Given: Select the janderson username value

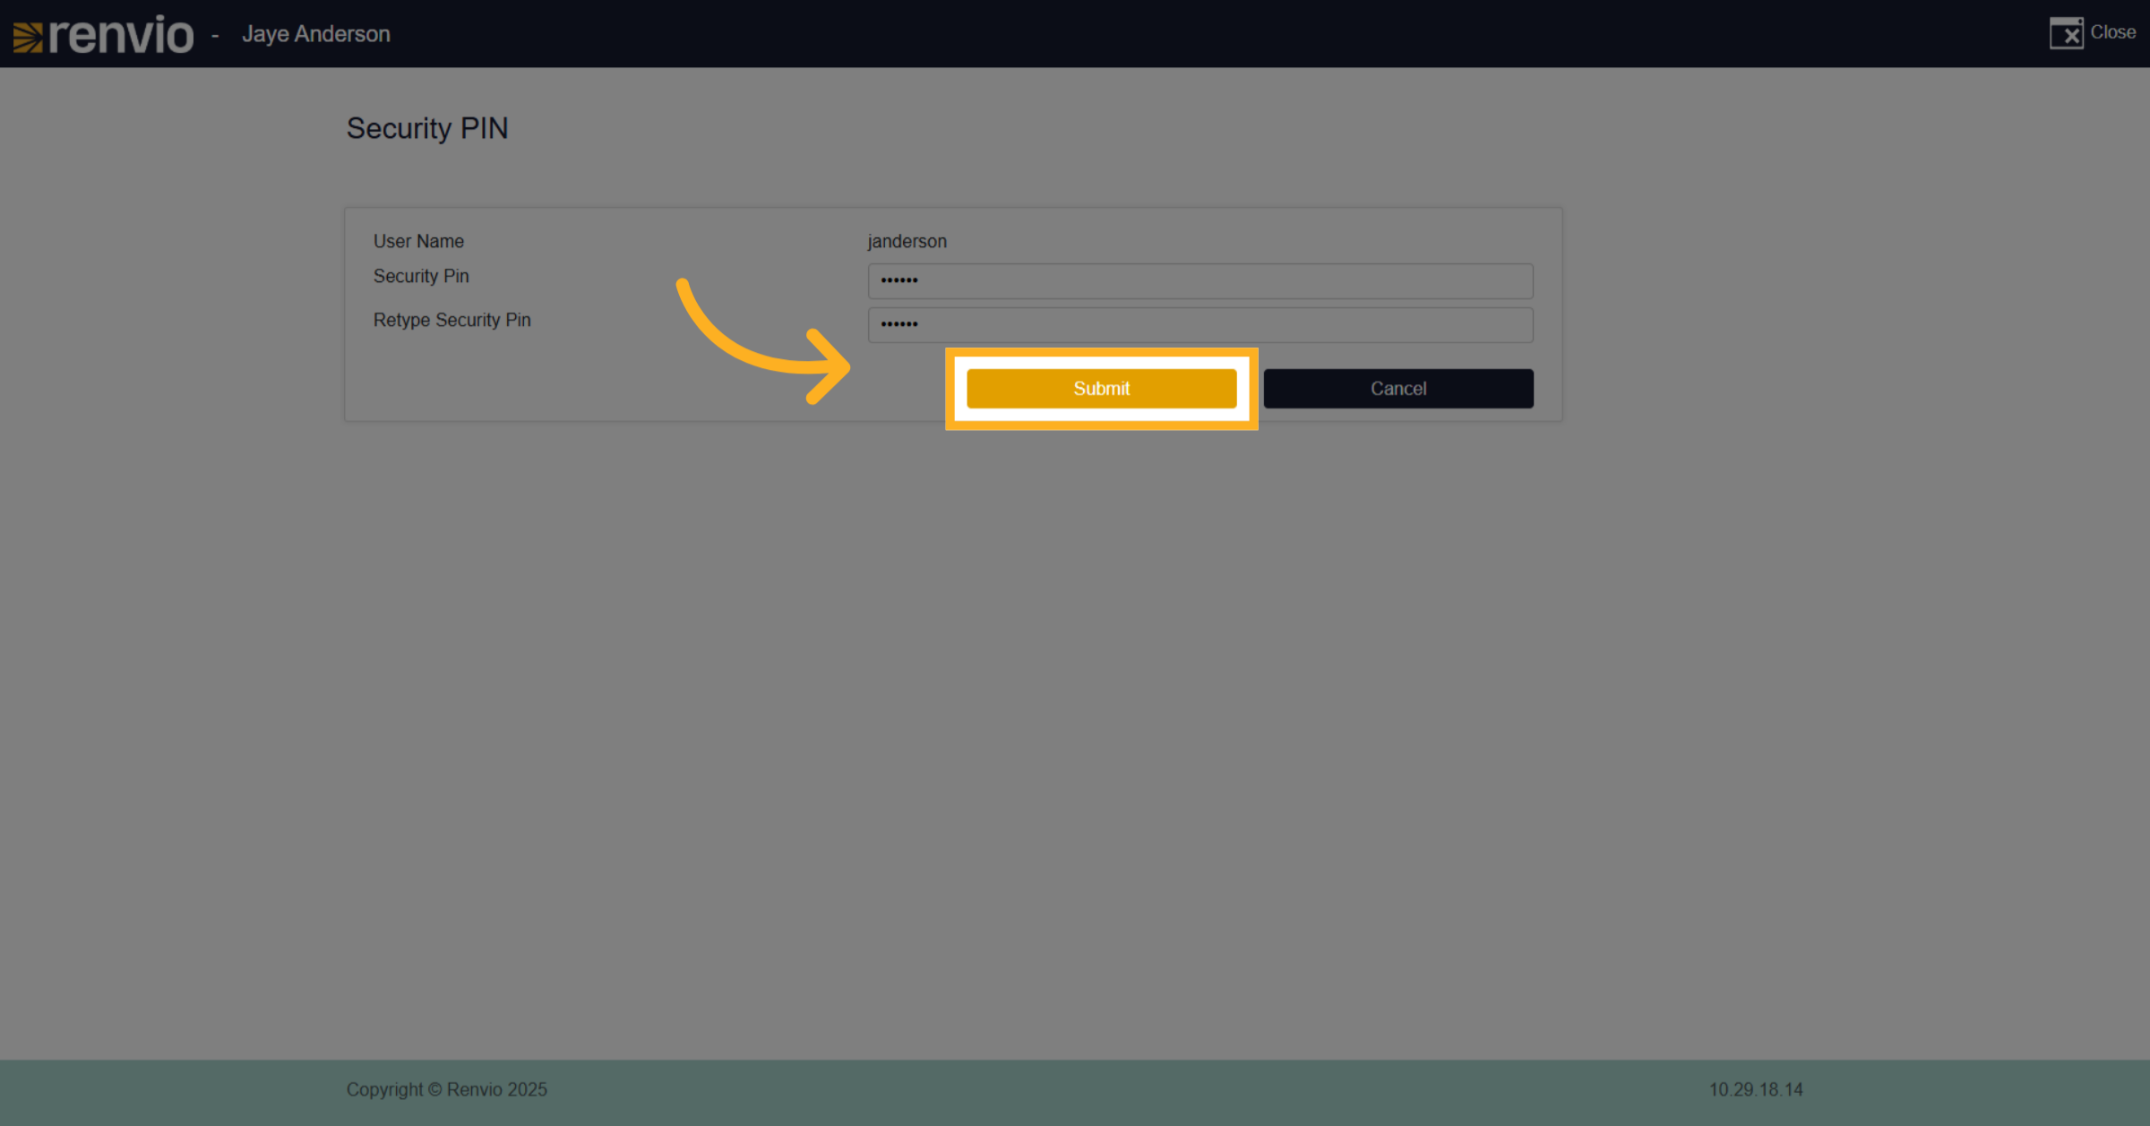Looking at the screenshot, I should click(907, 242).
